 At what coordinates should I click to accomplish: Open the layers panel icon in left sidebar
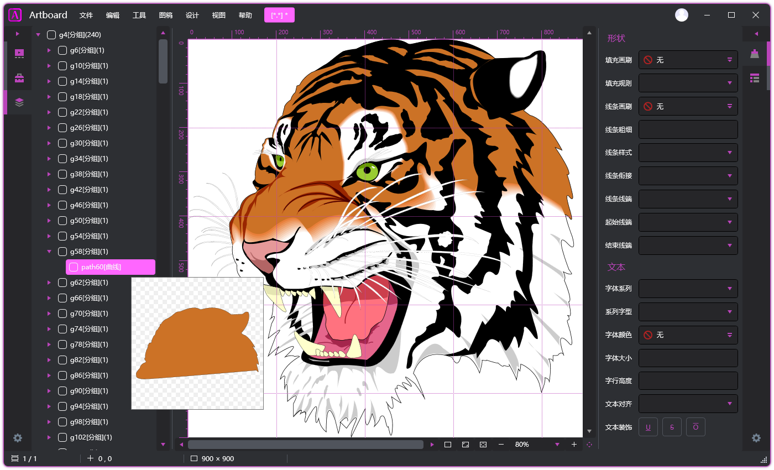tap(19, 102)
